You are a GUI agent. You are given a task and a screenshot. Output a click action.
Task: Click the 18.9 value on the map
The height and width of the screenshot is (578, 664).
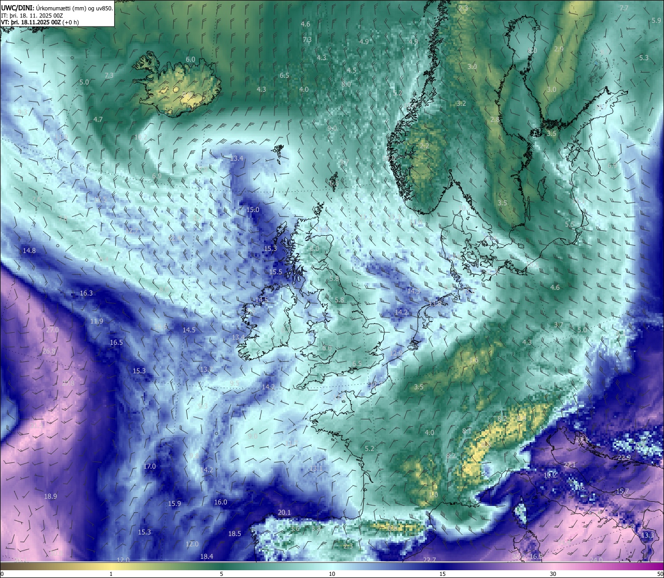coord(50,496)
